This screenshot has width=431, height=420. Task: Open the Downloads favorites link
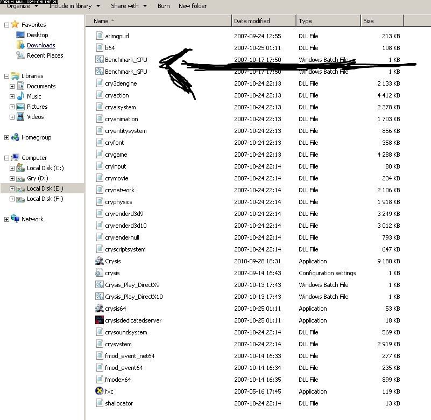[x=41, y=45]
